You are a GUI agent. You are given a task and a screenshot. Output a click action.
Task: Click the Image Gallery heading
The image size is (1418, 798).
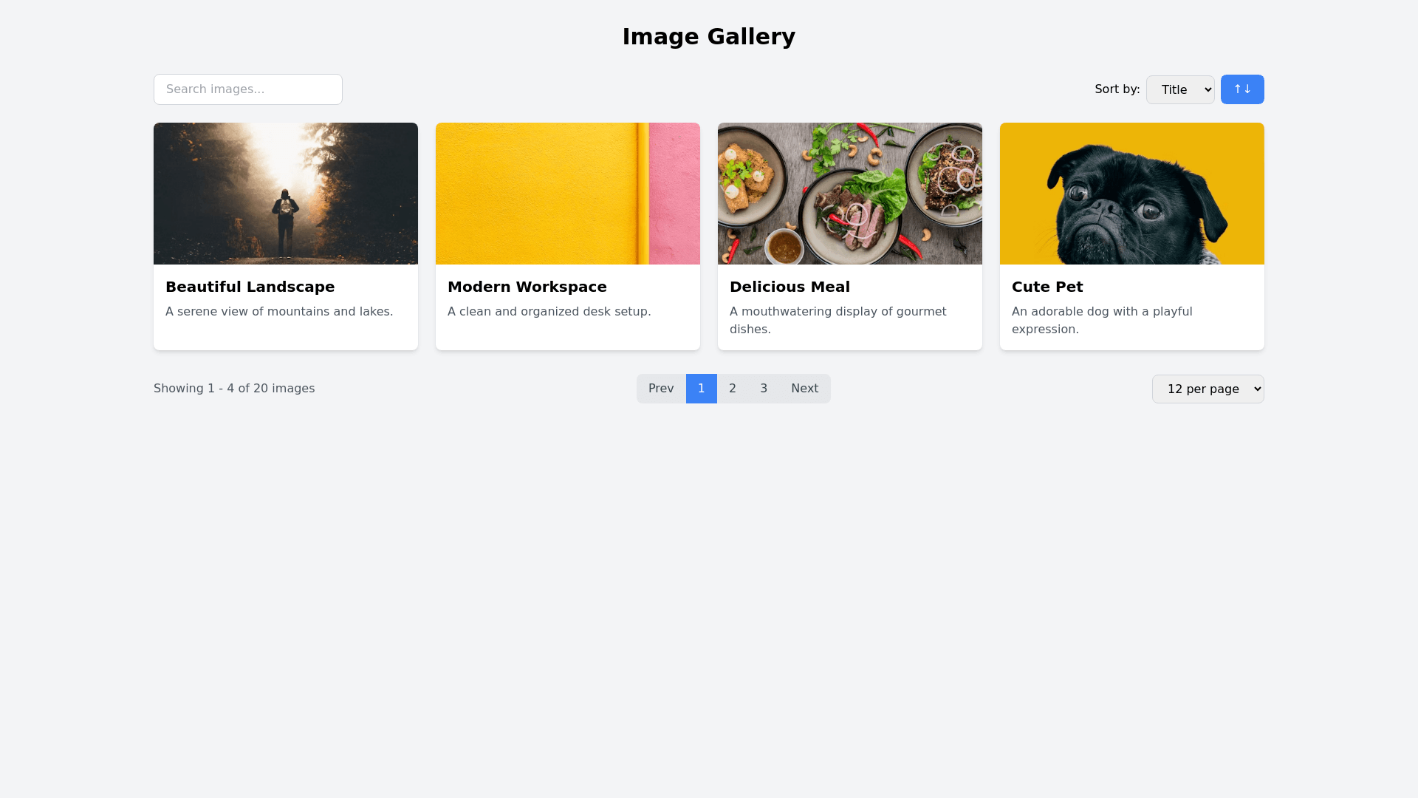pos(708,36)
